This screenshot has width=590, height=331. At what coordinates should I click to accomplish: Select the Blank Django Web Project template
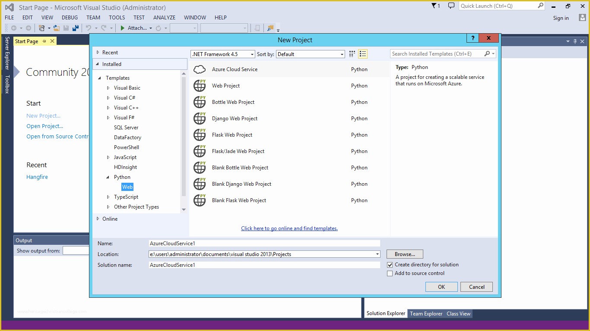click(289, 184)
